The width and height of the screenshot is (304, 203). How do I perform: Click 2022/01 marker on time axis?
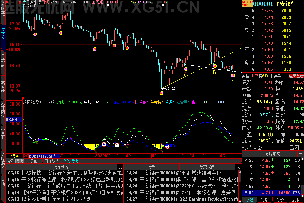pos(103,156)
